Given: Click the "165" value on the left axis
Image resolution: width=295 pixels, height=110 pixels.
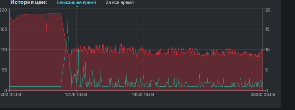Looking at the screenshot, I should 4,29.
